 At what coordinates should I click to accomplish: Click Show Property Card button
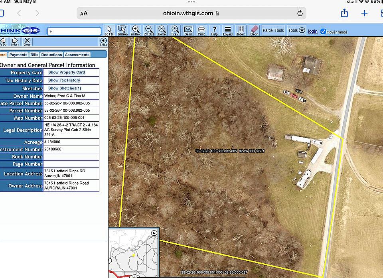point(67,73)
